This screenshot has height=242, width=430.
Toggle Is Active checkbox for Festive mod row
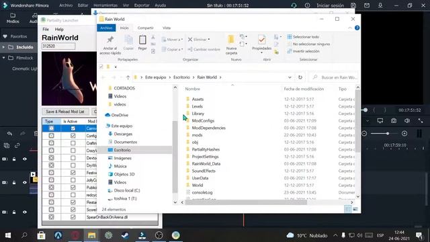click(x=73, y=173)
